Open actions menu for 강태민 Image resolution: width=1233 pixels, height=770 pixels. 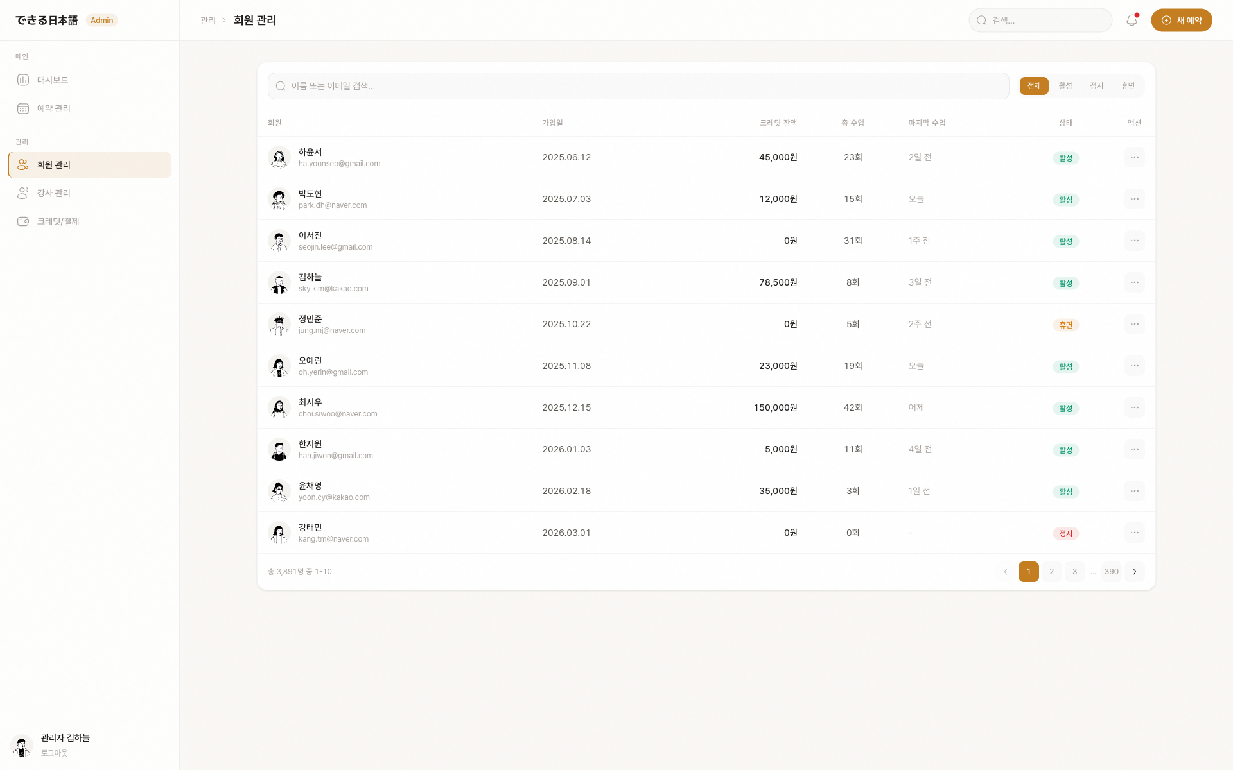(x=1134, y=533)
